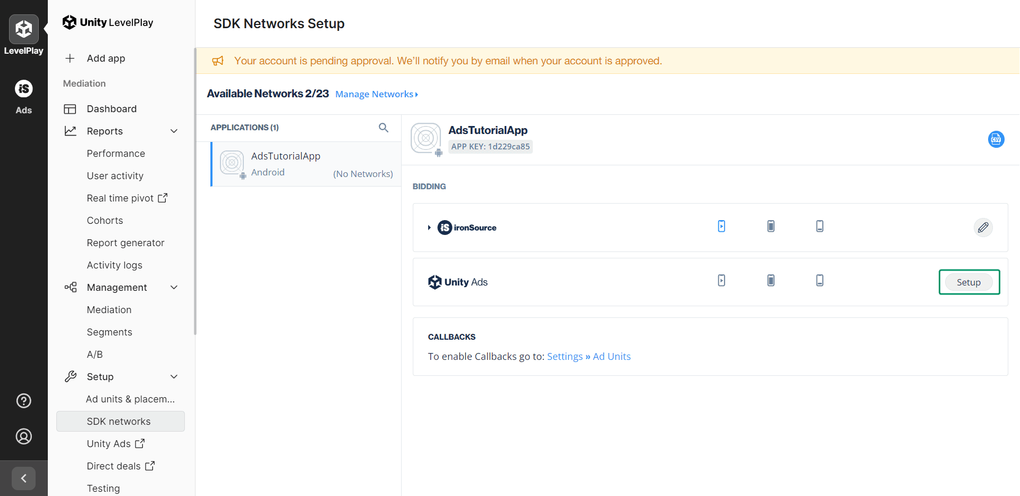Image resolution: width=1020 pixels, height=496 pixels.
Task: Click ironSource rewarded video ad unit icon
Action: pos(721,226)
